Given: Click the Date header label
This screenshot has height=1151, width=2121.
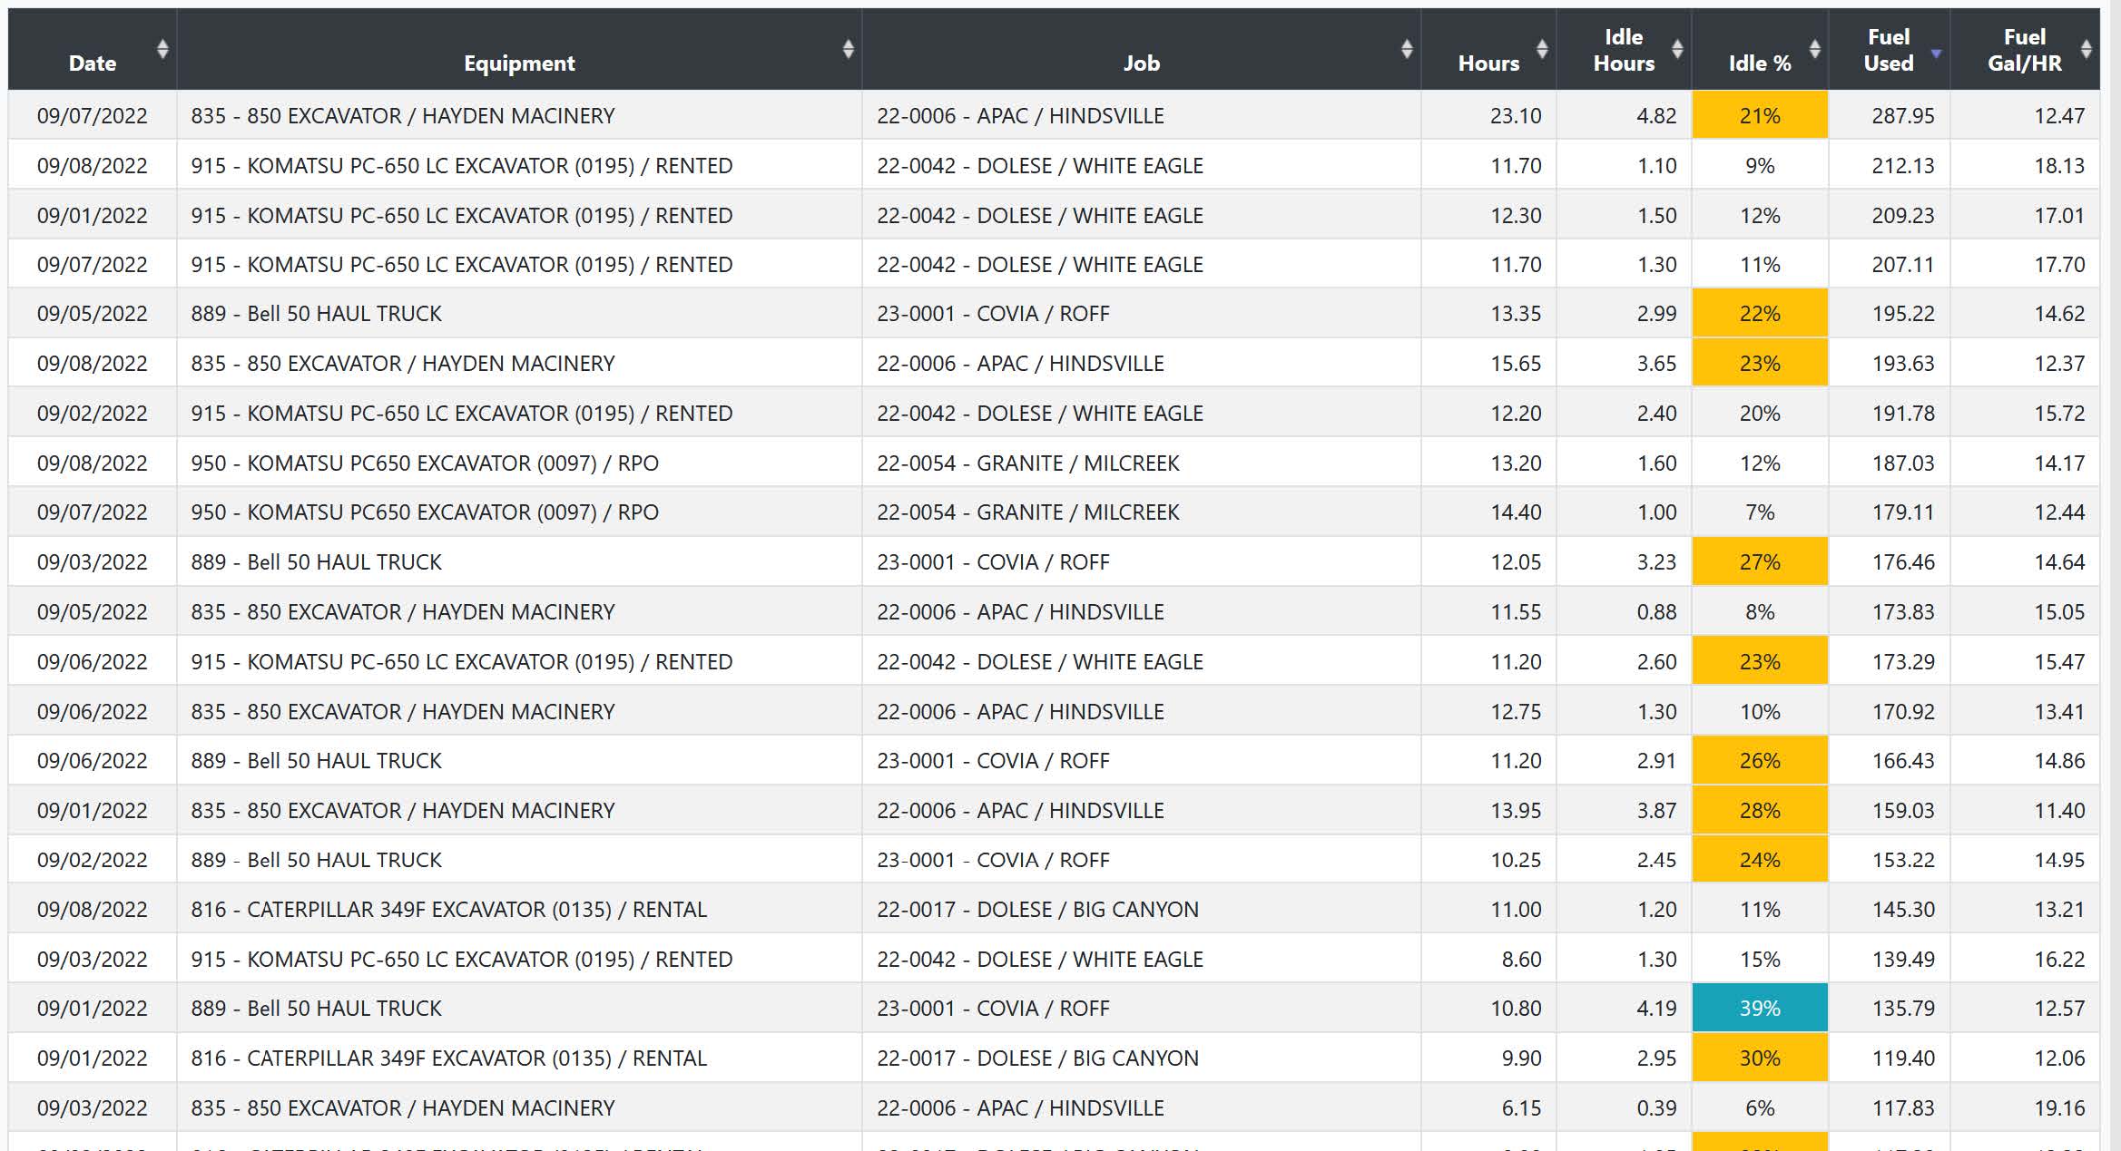Looking at the screenshot, I should (92, 63).
